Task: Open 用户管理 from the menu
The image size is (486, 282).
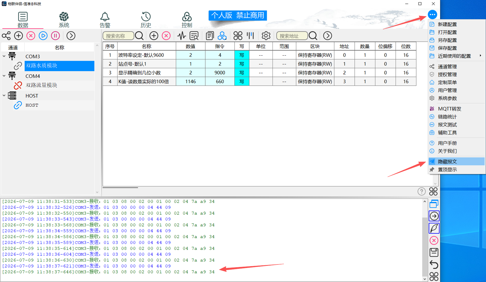Action: point(456,90)
